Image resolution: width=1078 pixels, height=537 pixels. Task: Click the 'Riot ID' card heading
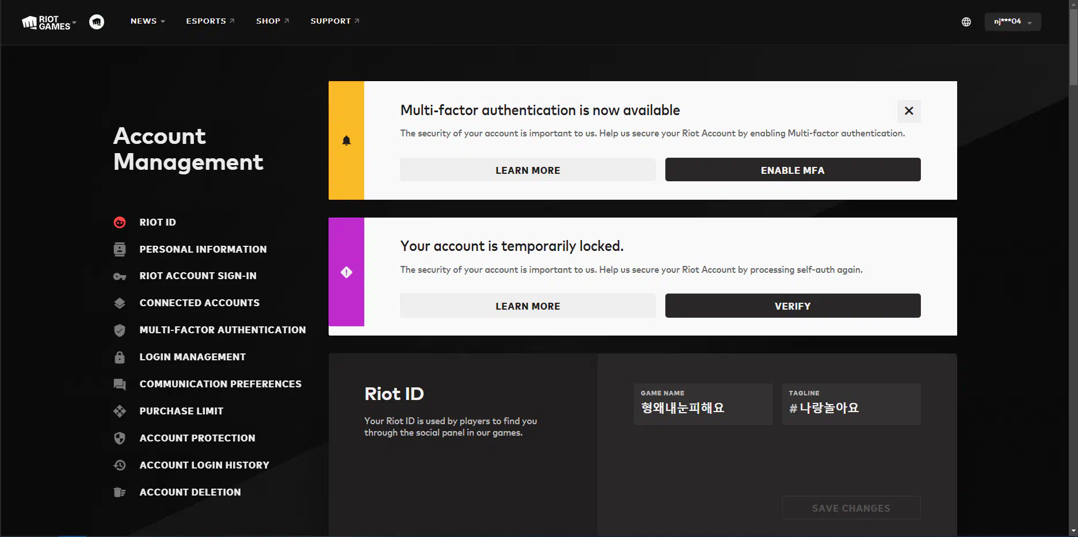coord(394,394)
